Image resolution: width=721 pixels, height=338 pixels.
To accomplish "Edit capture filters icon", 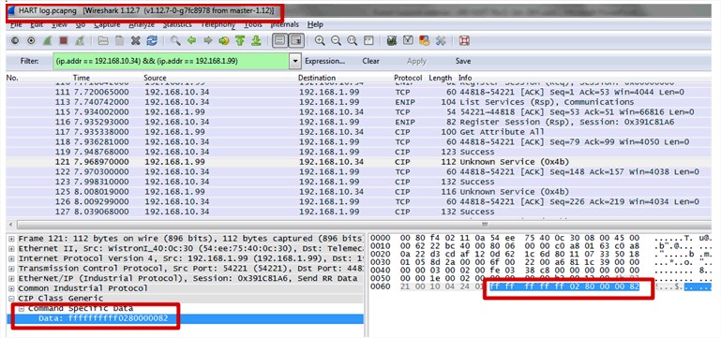I will pos(392,41).
